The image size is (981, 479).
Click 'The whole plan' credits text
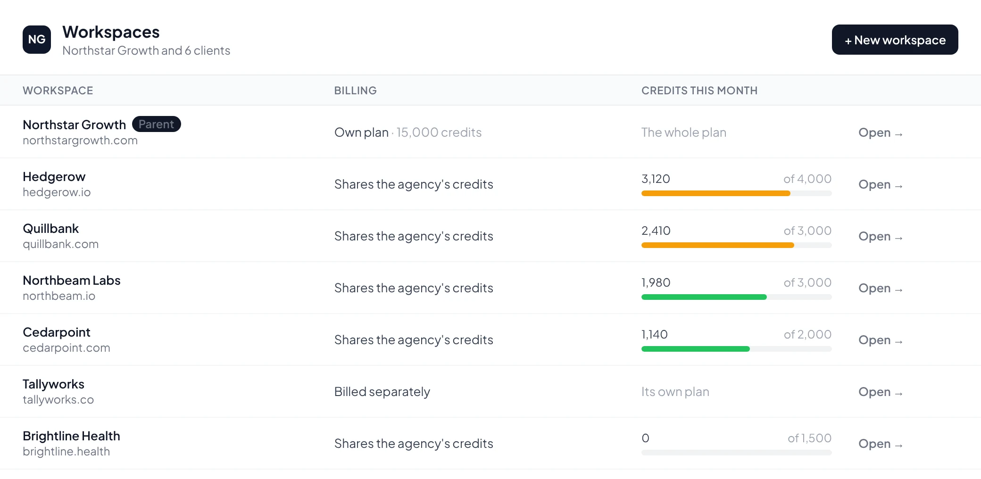684,132
